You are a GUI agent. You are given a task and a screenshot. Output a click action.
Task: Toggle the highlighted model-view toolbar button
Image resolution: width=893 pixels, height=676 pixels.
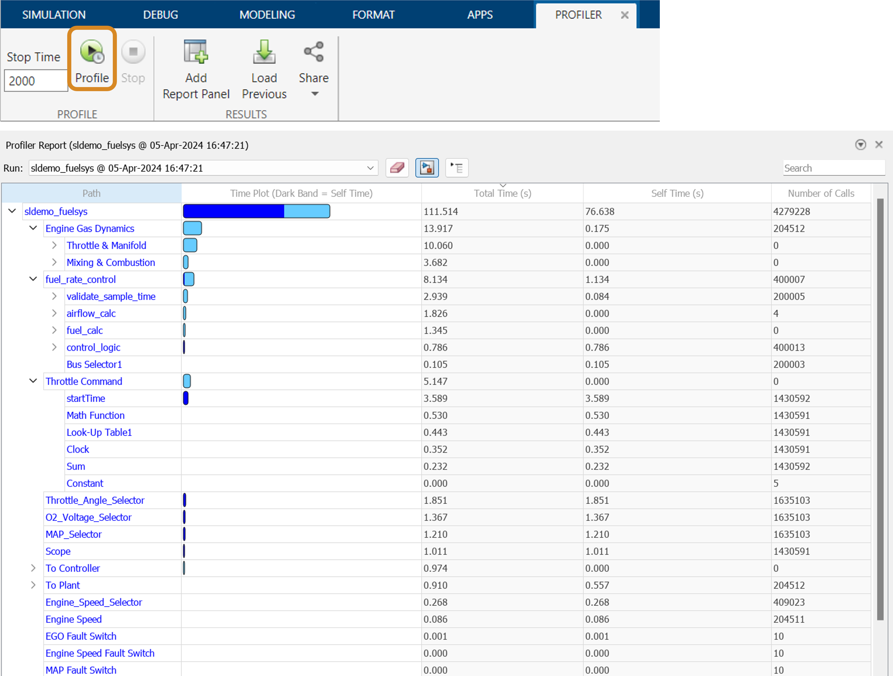427,168
